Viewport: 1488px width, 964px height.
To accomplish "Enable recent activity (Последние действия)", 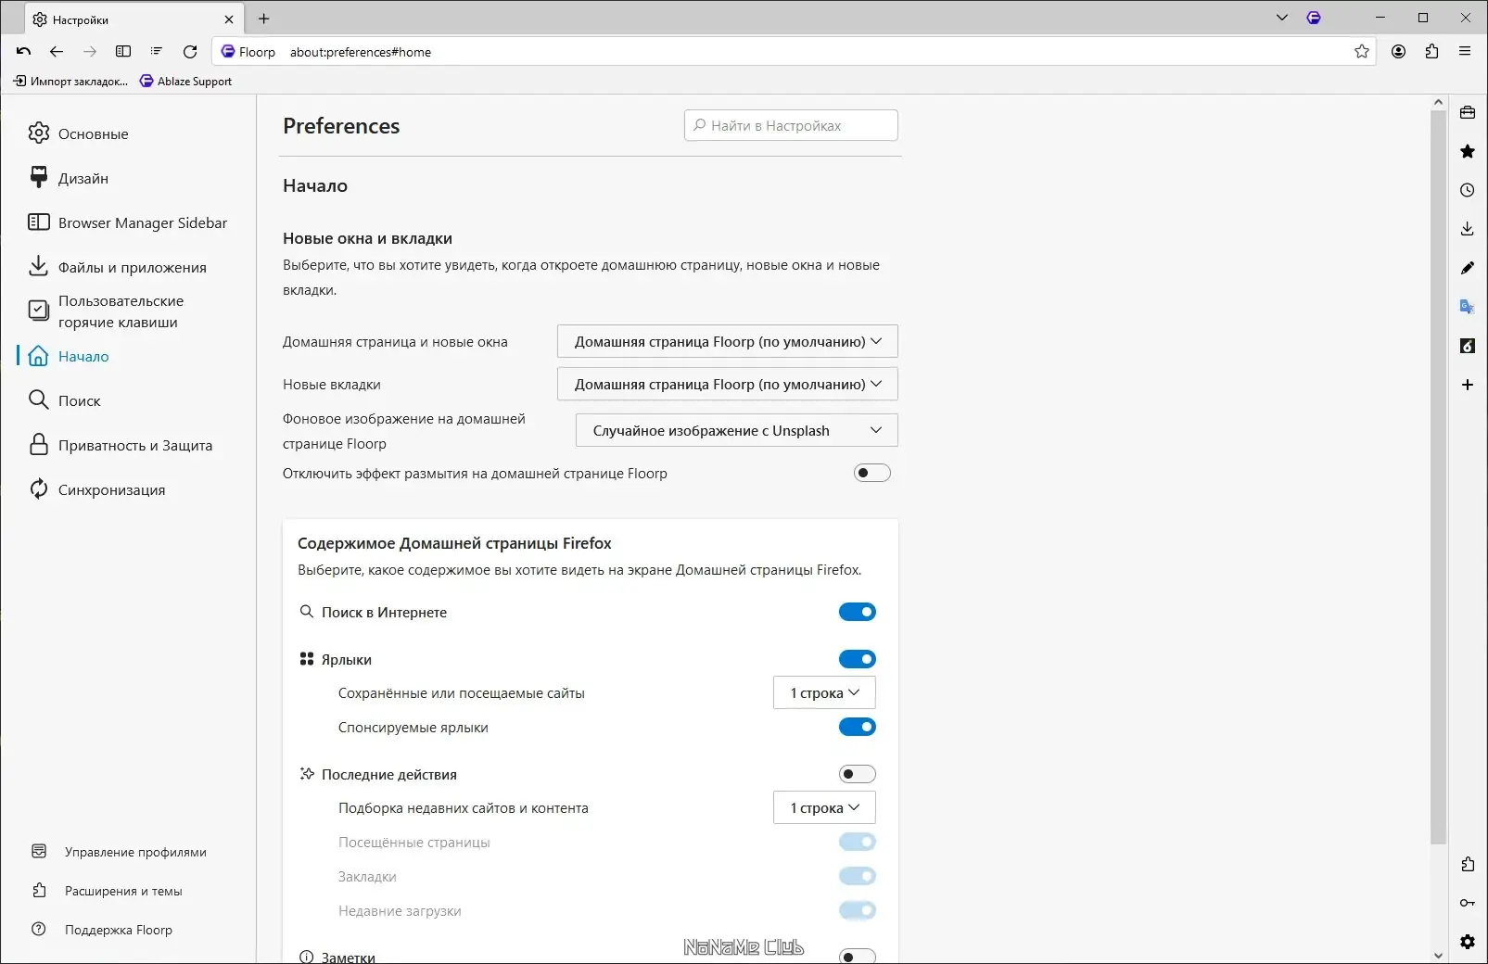I will click(856, 773).
